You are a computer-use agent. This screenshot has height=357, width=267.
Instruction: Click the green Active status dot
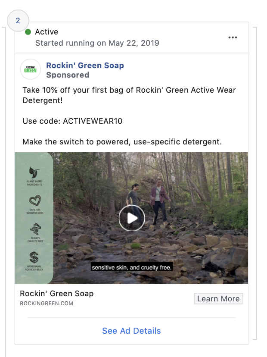(x=28, y=32)
